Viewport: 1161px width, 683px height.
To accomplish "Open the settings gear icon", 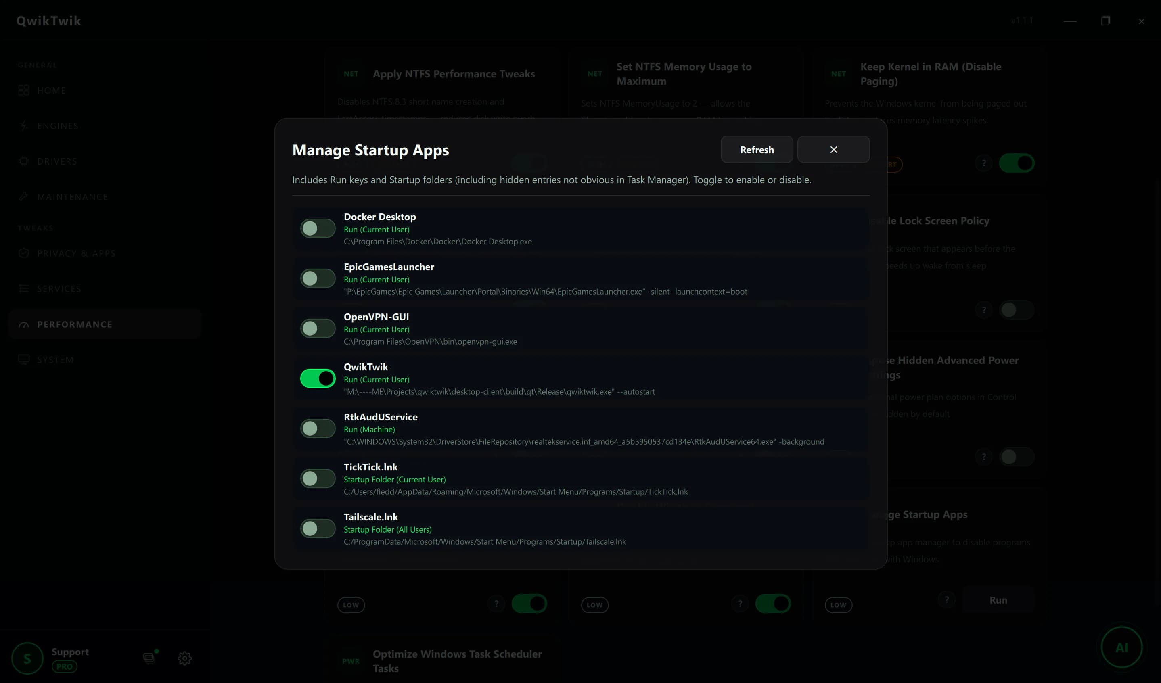I will pos(185,658).
